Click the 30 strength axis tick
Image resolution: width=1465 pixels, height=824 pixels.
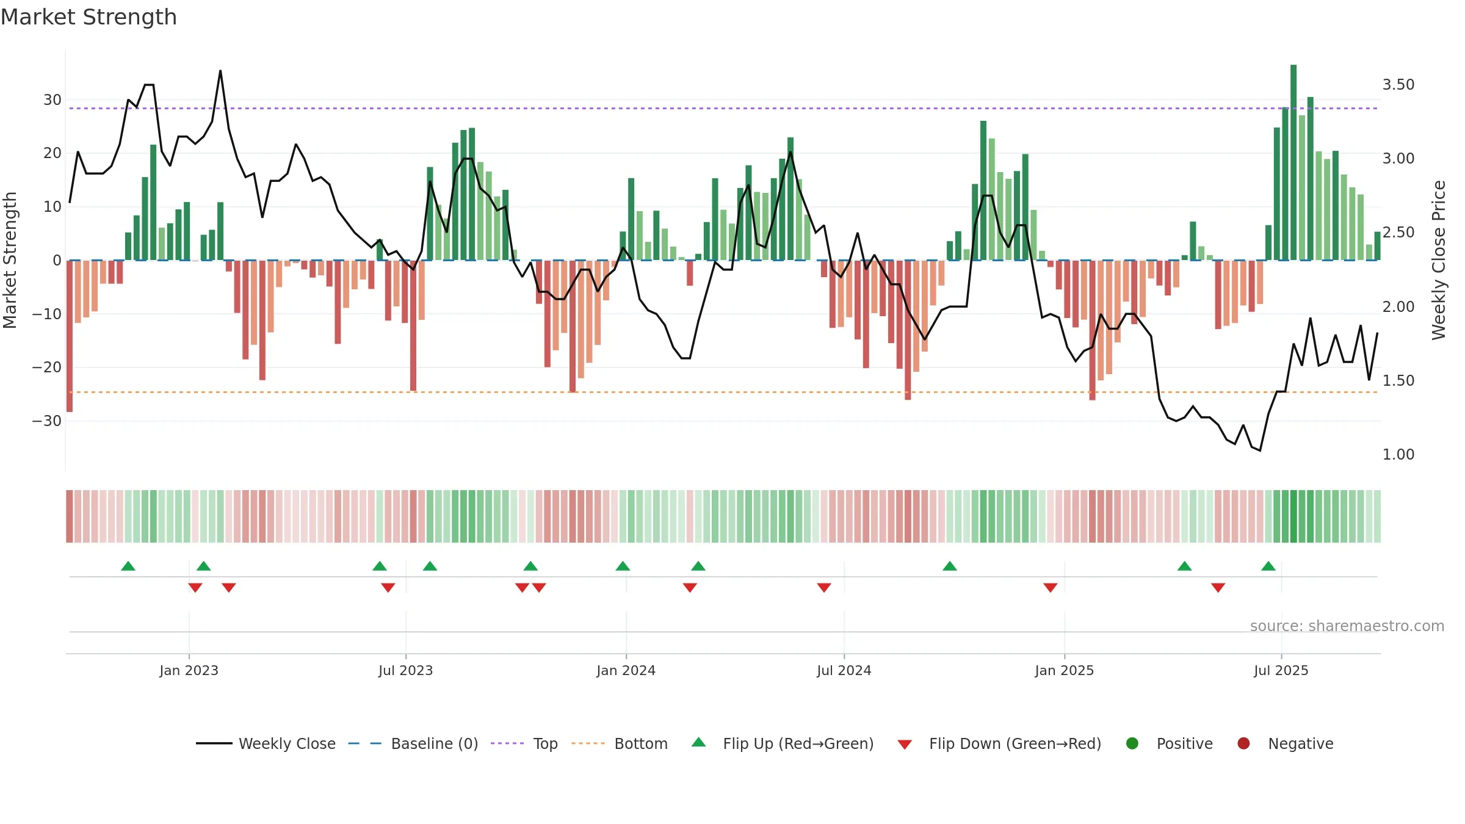tap(52, 99)
